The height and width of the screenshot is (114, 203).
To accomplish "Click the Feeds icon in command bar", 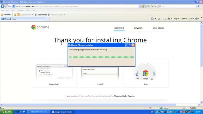I will click(159, 19).
